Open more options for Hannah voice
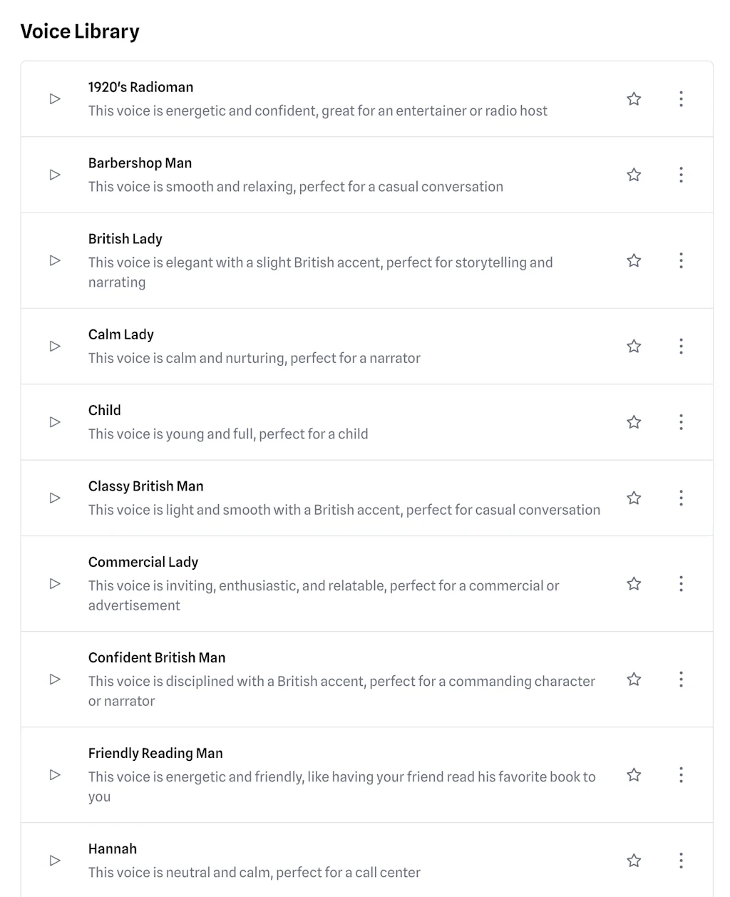The height and width of the screenshot is (897, 730). (681, 861)
